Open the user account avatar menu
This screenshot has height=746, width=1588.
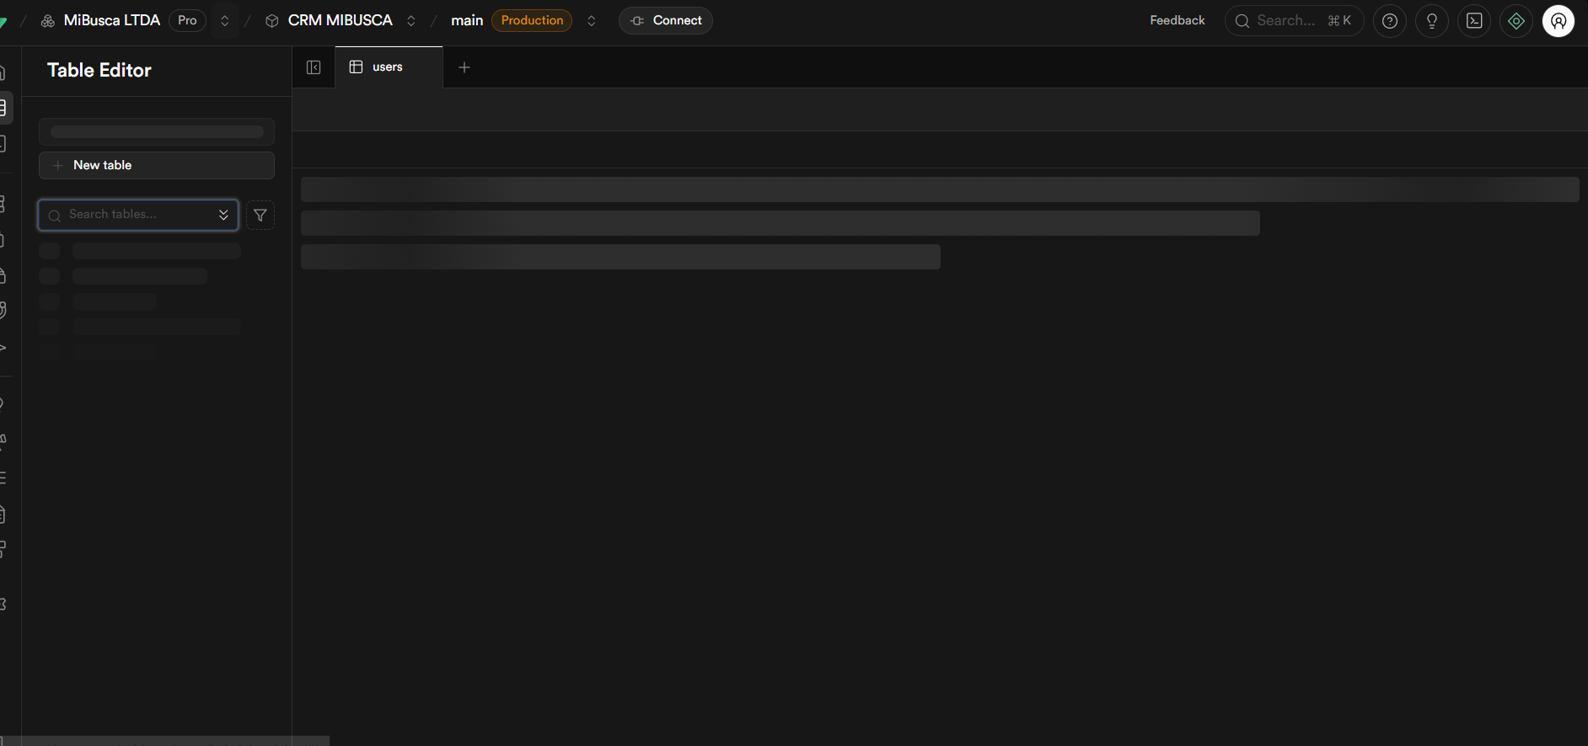tap(1558, 21)
